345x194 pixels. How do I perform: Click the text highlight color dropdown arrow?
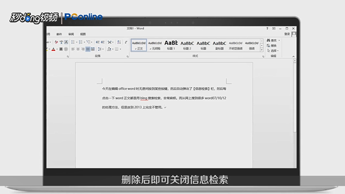click(50, 49)
